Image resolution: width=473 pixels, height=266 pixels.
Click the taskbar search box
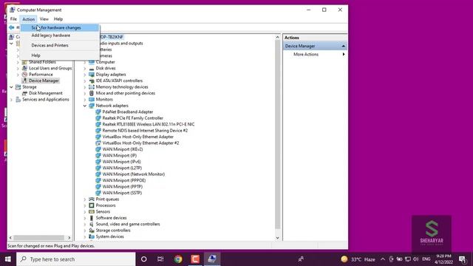point(75,259)
